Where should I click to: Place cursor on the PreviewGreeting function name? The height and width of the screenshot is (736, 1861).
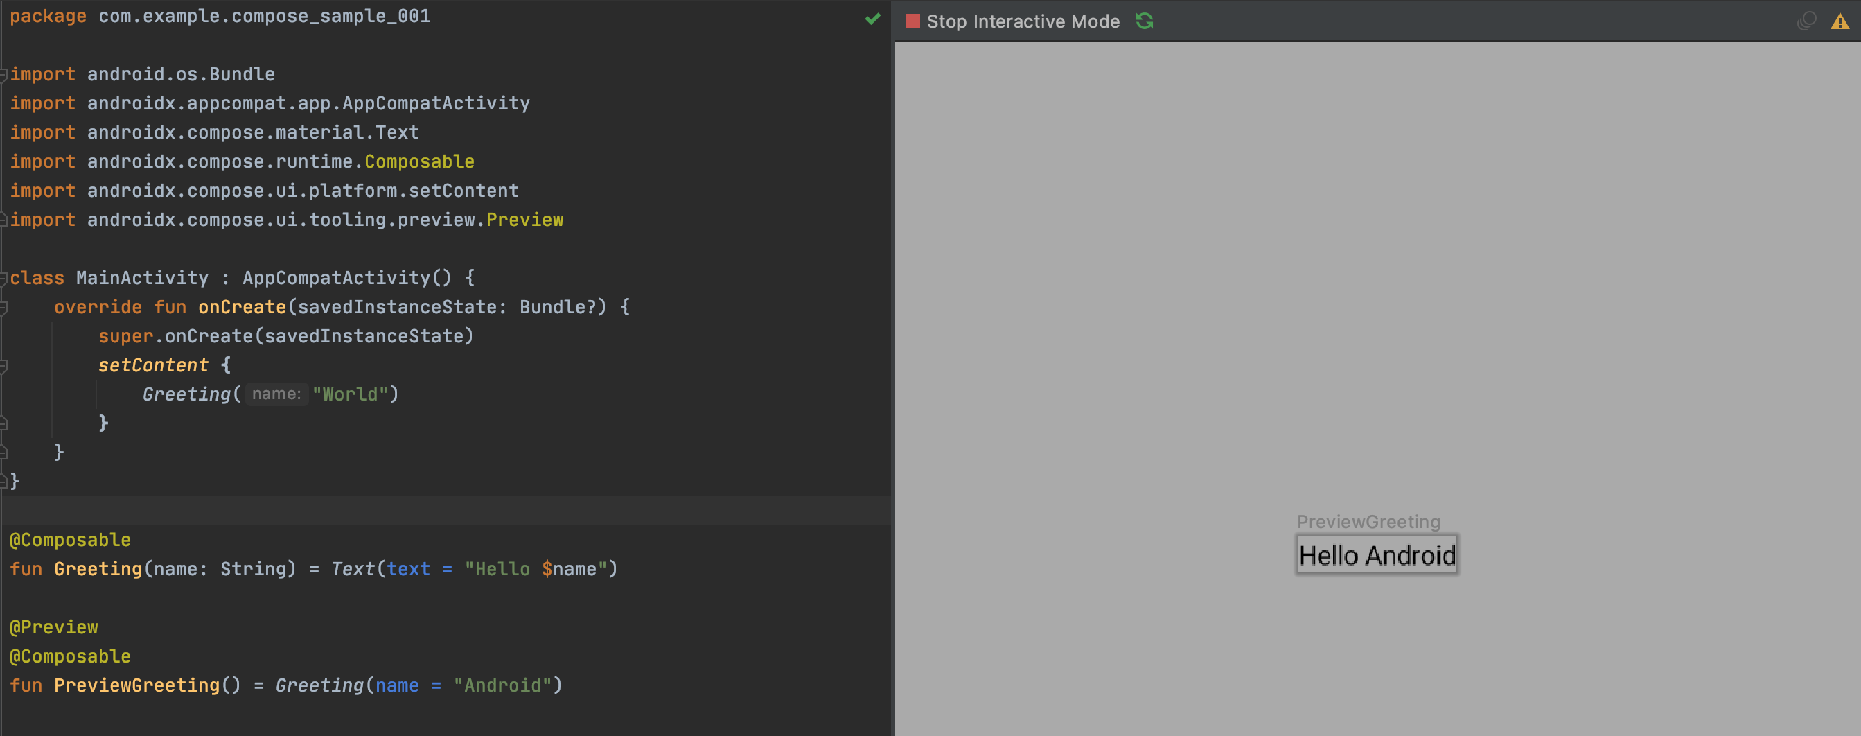pyautogui.click(x=136, y=685)
